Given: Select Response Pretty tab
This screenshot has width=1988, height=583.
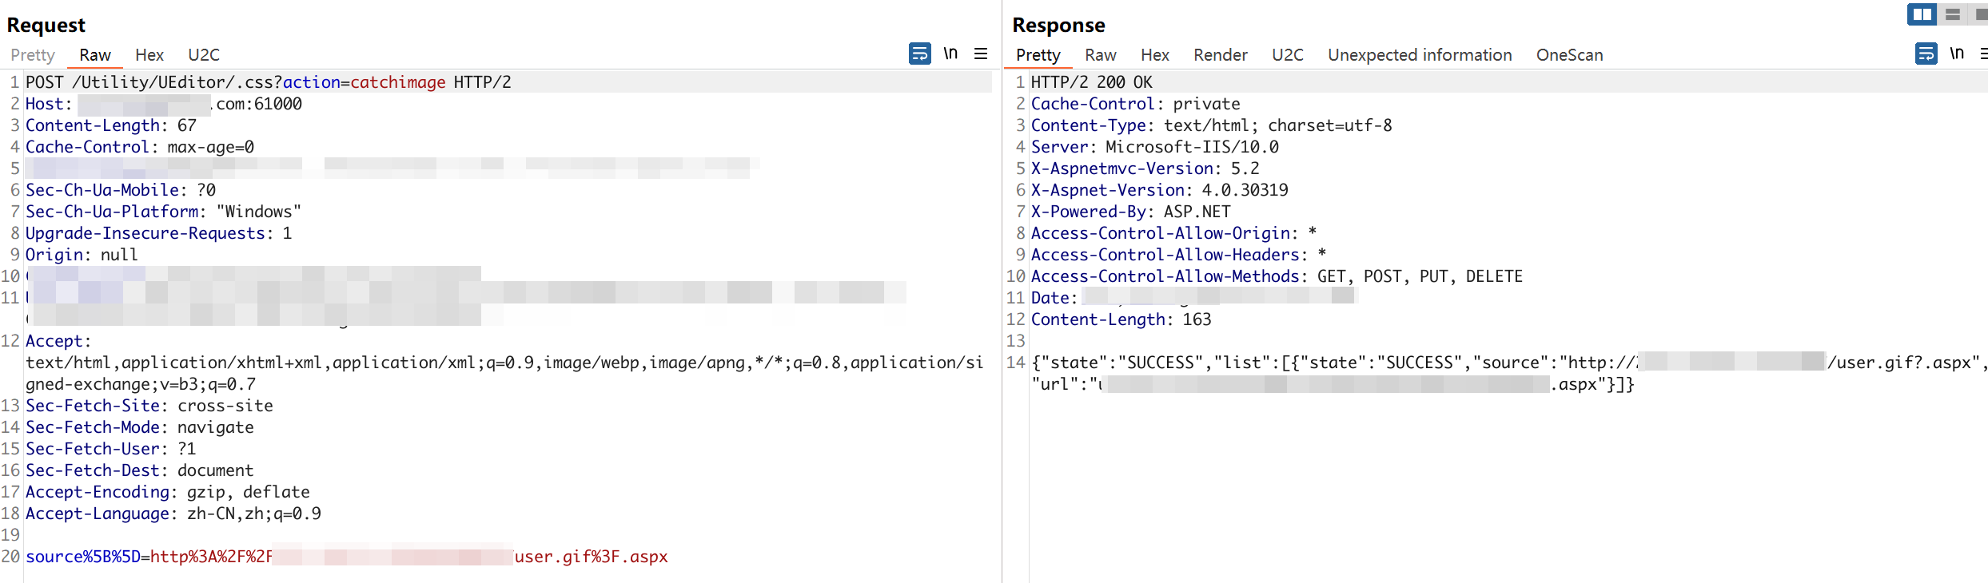Looking at the screenshot, I should [x=1038, y=55].
